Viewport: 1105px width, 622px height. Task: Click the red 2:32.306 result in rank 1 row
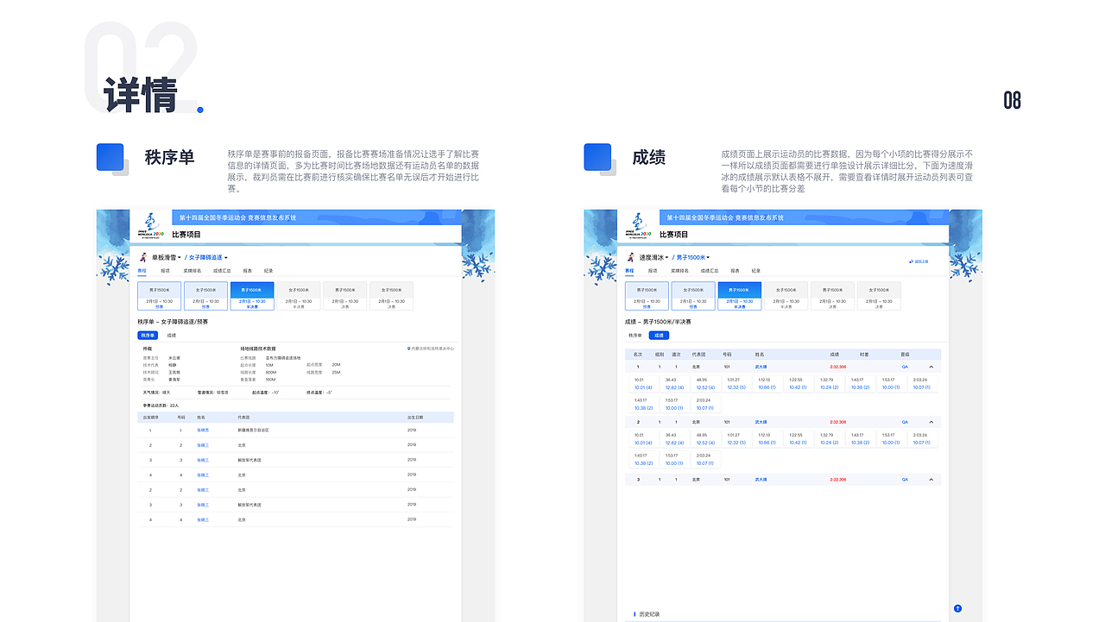pos(837,367)
